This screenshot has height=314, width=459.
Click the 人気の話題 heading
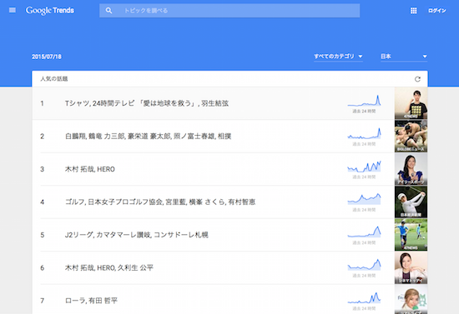(54, 79)
